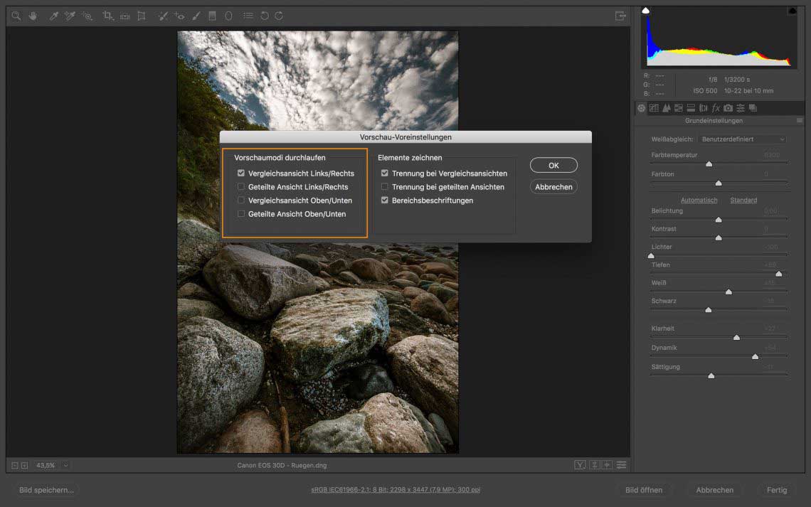Click the Klarheit slider handle

click(x=736, y=338)
